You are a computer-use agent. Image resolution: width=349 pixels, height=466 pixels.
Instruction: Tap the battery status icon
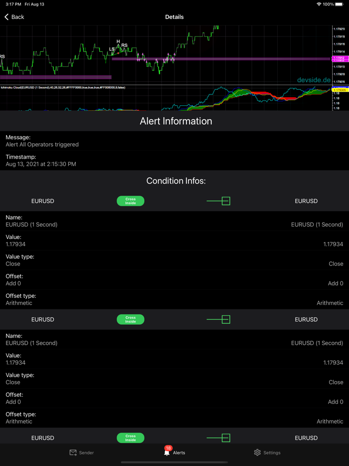tap(339, 4)
